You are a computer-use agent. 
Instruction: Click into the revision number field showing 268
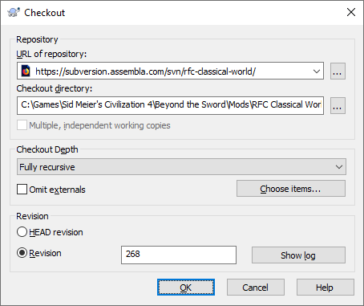click(179, 255)
